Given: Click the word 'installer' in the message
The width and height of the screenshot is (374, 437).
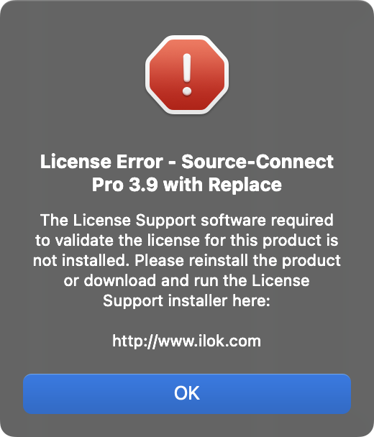Looking at the screenshot, I should (198, 300).
